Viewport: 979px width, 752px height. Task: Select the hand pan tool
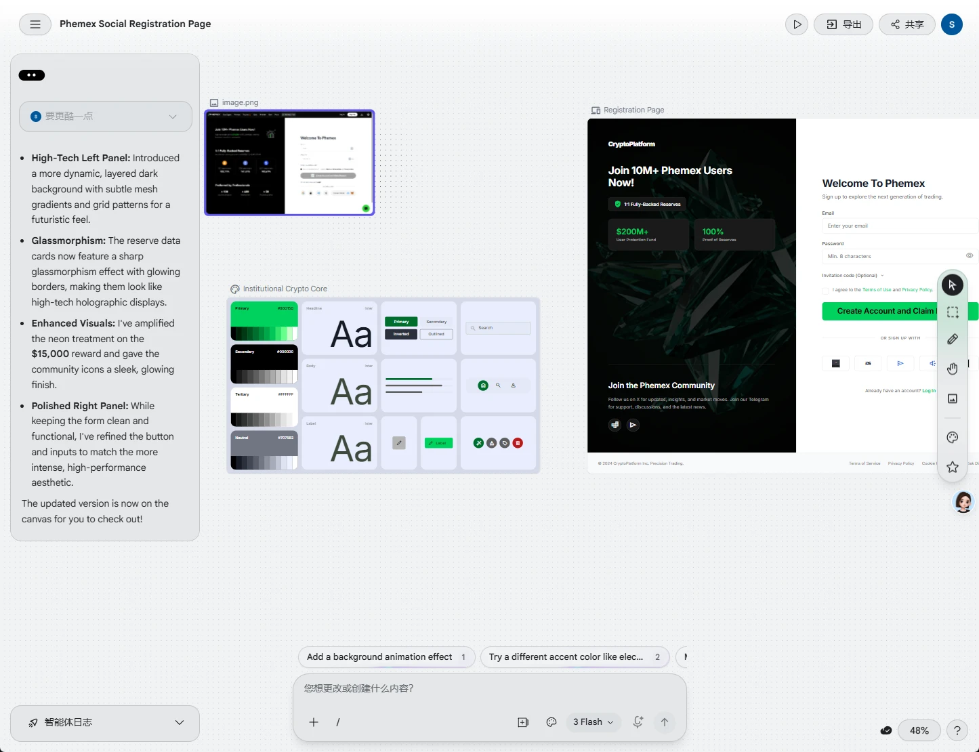coord(952,369)
